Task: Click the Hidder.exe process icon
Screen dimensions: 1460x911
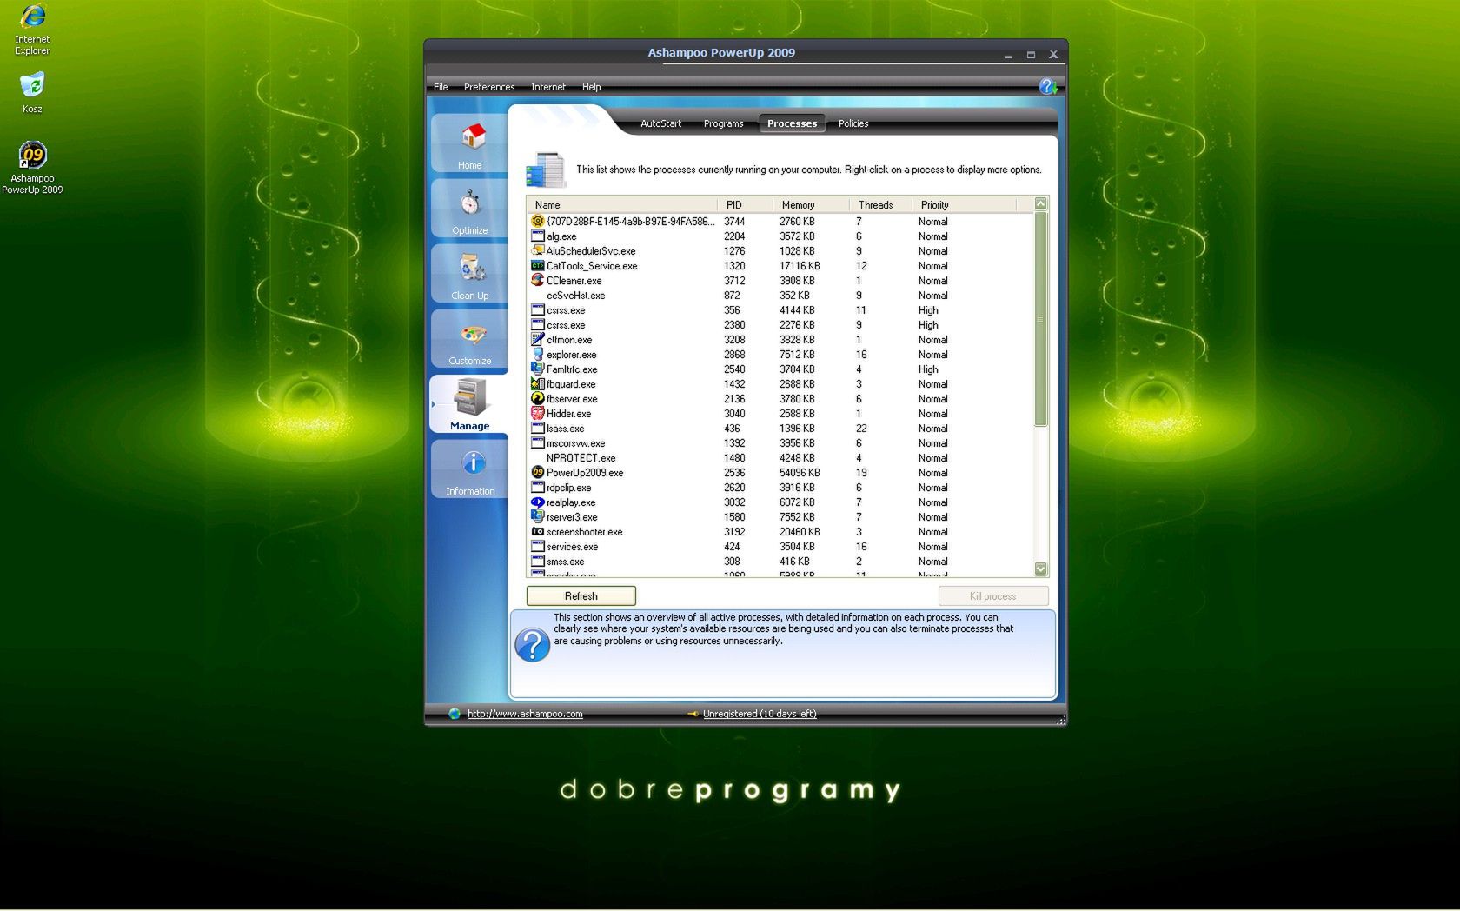Action: pos(538,413)
